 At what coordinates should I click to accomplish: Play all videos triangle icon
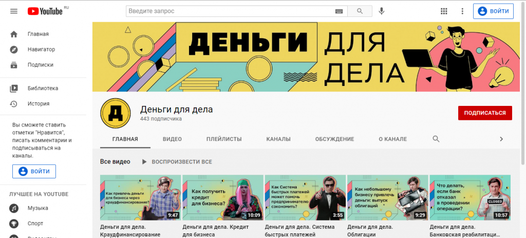(144, 162)
